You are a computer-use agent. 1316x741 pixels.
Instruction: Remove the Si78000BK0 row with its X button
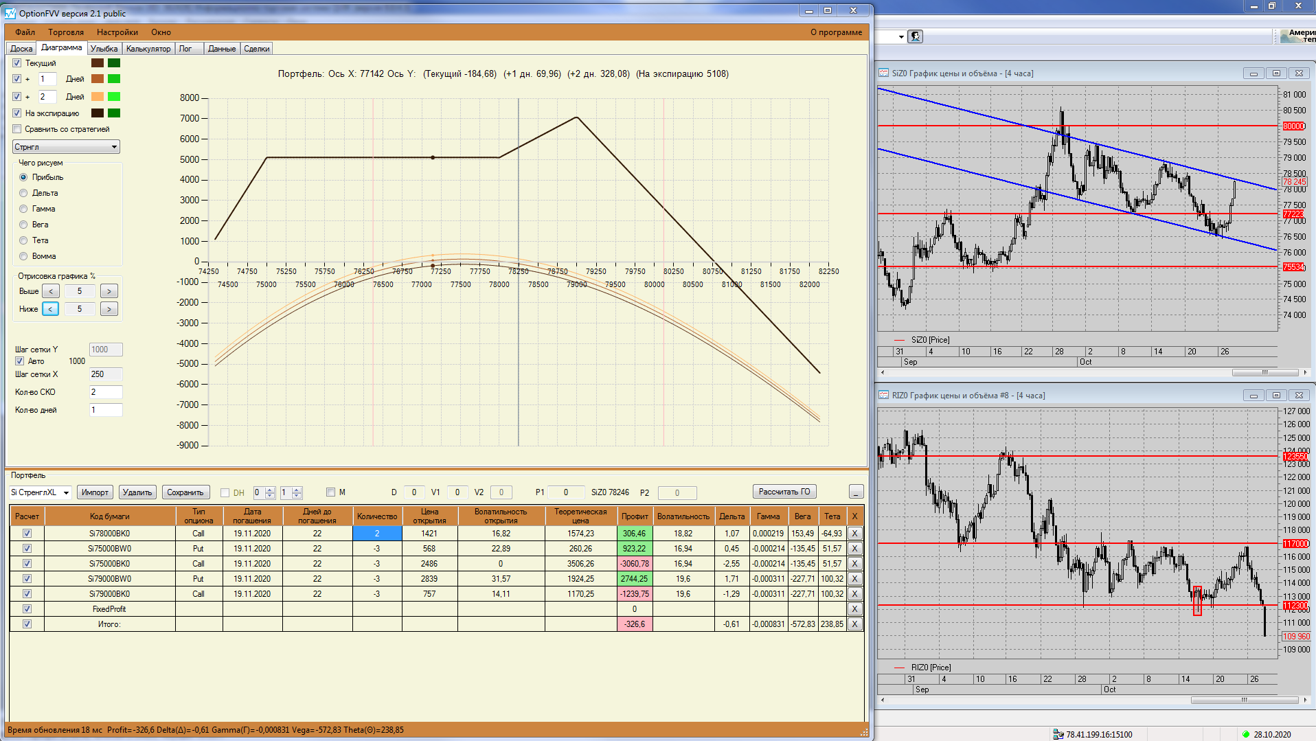(x=854, y=534)
